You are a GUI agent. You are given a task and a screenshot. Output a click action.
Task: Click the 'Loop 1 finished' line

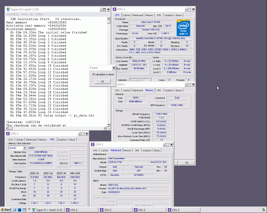point(38,35)
